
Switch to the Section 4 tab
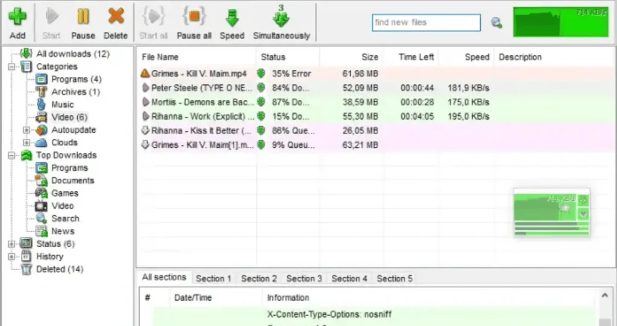[349, 278]
